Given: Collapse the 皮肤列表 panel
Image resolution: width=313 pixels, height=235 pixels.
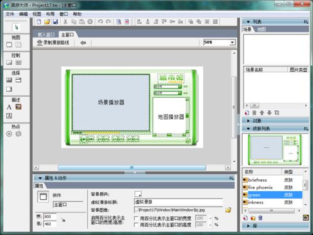Looking at the screenshot, I should 248,128.
